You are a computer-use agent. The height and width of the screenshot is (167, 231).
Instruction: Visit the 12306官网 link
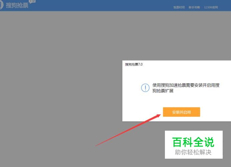pos(211,7)
